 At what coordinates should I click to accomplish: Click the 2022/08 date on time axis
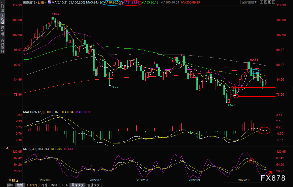142,180
